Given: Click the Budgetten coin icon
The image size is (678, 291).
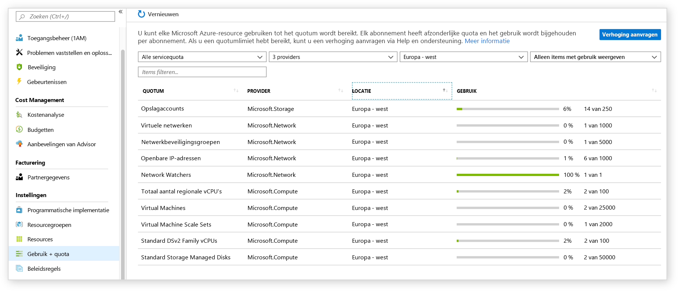Looking at the screenshot, I should tap(19, 129).
